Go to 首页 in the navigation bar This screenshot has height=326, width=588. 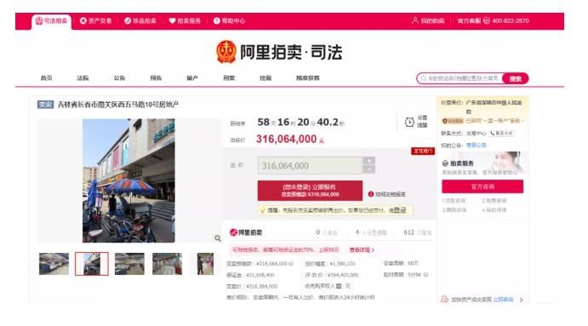point(46,78)
